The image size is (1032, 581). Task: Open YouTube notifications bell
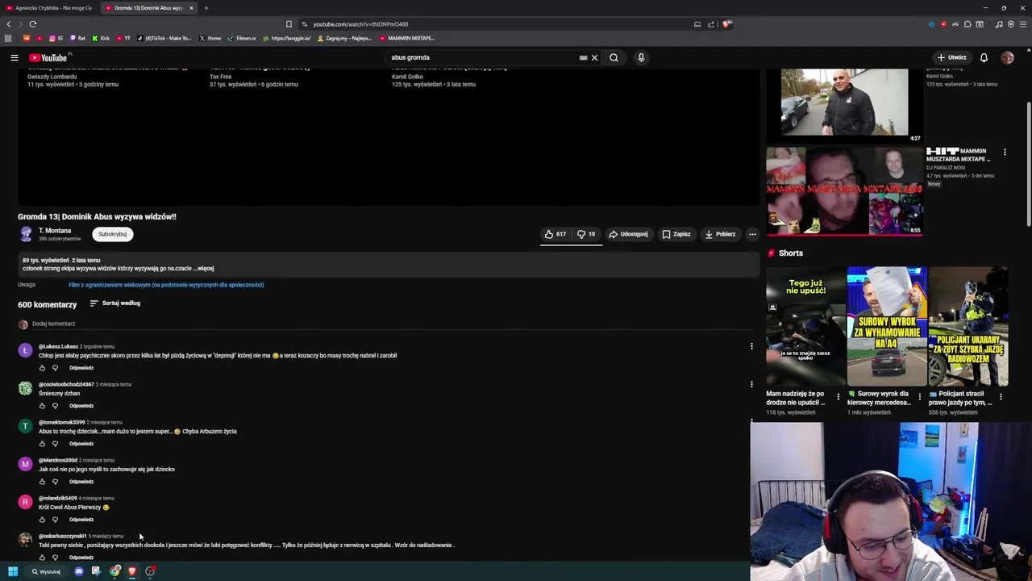click(x=984, y=57)
